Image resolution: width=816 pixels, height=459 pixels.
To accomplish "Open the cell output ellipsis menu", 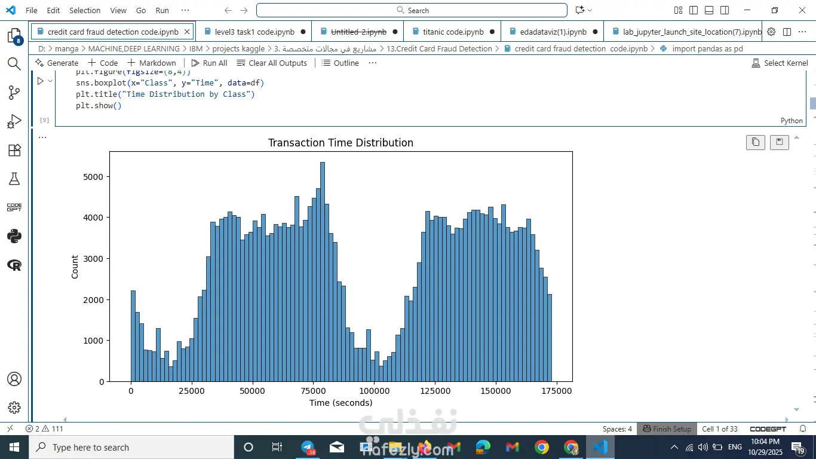I will point(42,137).
